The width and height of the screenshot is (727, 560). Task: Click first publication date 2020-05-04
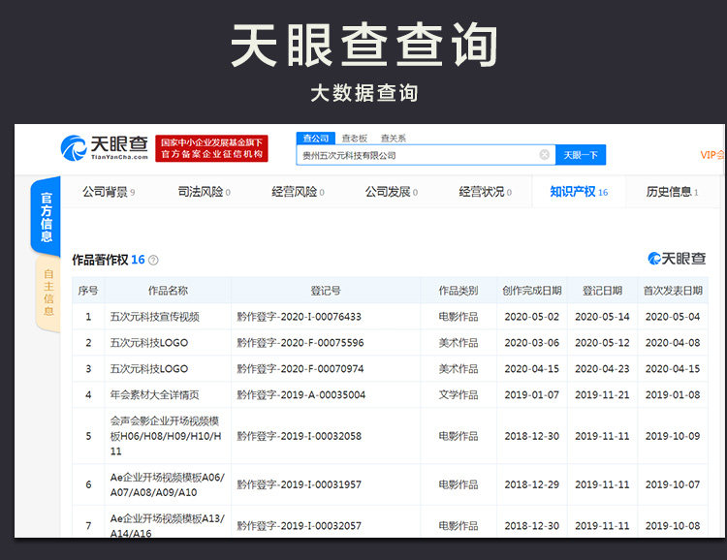(673, 317)
